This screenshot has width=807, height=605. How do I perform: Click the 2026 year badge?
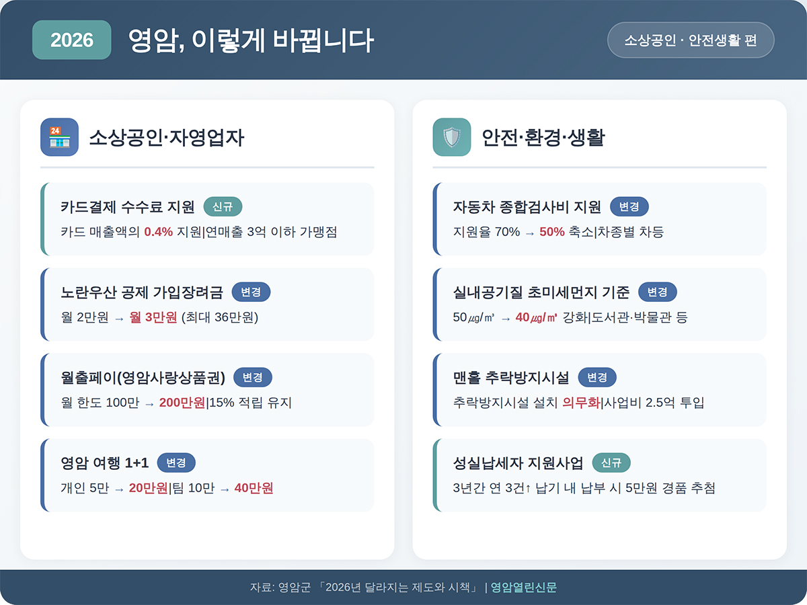point(72,40)
